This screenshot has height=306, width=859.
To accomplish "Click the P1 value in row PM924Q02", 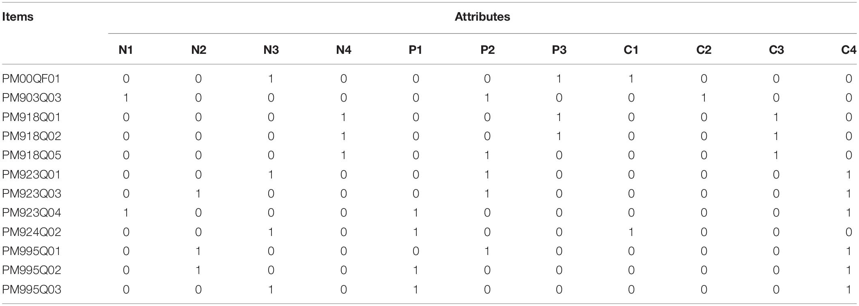I will click(416, 232).
